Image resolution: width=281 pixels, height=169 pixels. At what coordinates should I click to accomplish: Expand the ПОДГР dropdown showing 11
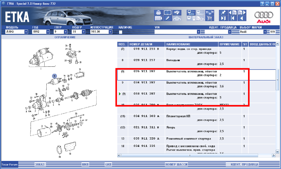click(x=84, y=32)
